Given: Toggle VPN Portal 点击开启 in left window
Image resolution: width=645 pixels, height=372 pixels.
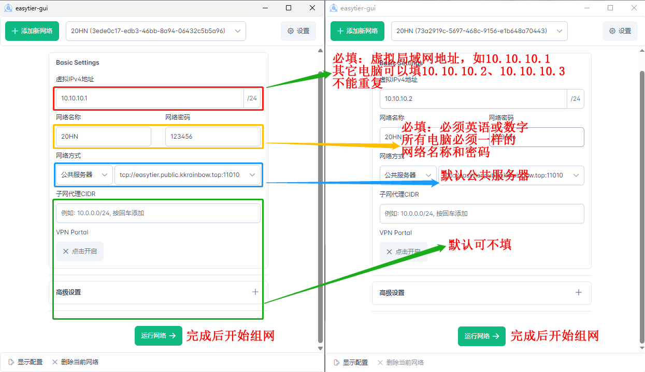Looking at the screenshot, I should (x=80, y=251).
